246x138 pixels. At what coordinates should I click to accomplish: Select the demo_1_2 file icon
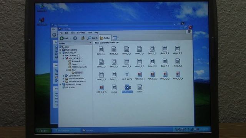pos(114,49)
